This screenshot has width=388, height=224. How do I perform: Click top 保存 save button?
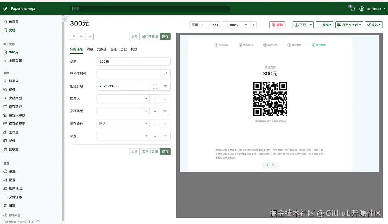coord(165,36)
